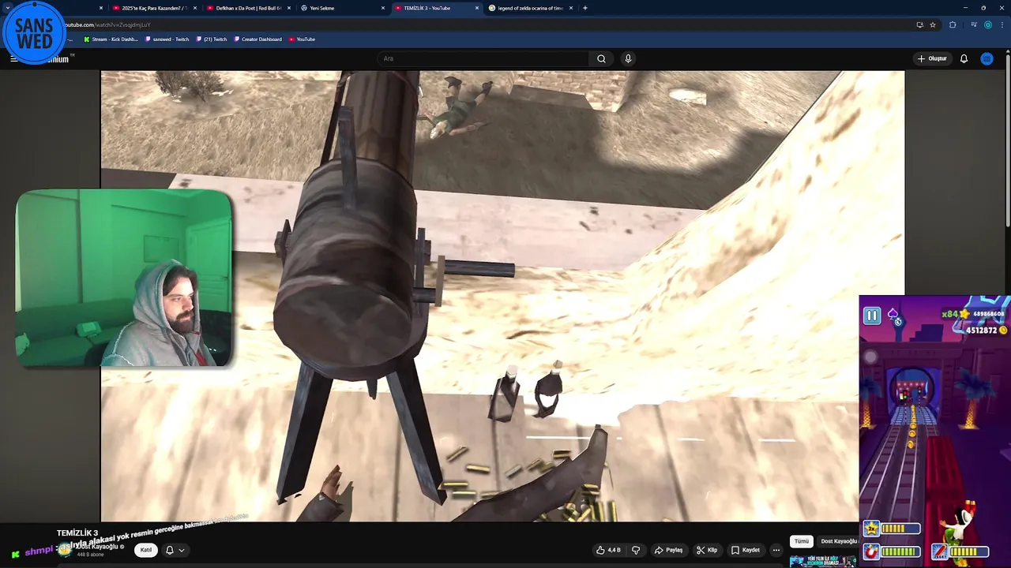
Task: Save the video with Kaydet button
Action: click(745, 550)
